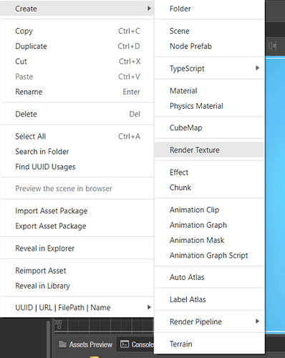
Task: Open the Create submenu arrow
Action: point(149,9)
